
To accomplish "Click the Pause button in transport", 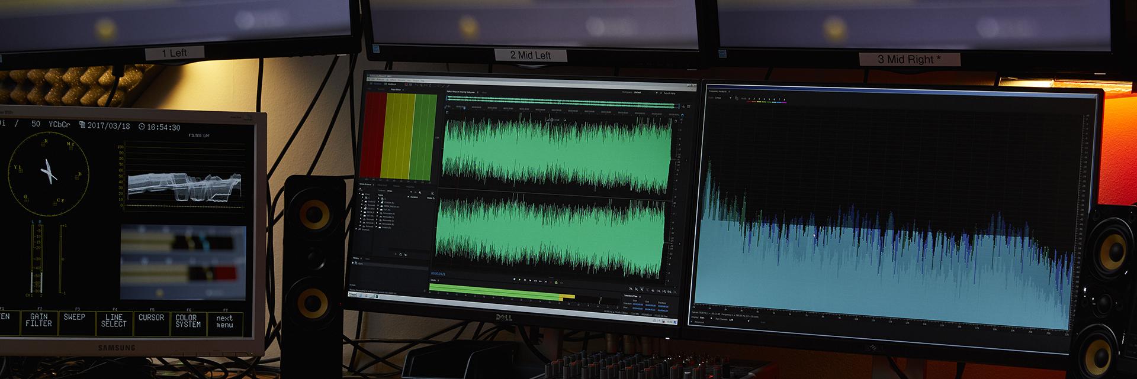I will [x=525, y=280].
